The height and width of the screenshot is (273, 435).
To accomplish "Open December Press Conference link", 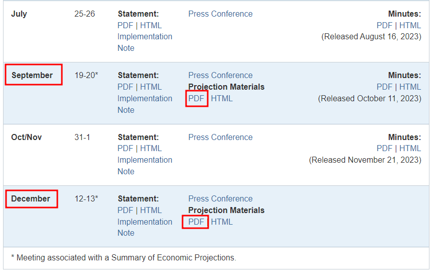I will click(220, 199).
